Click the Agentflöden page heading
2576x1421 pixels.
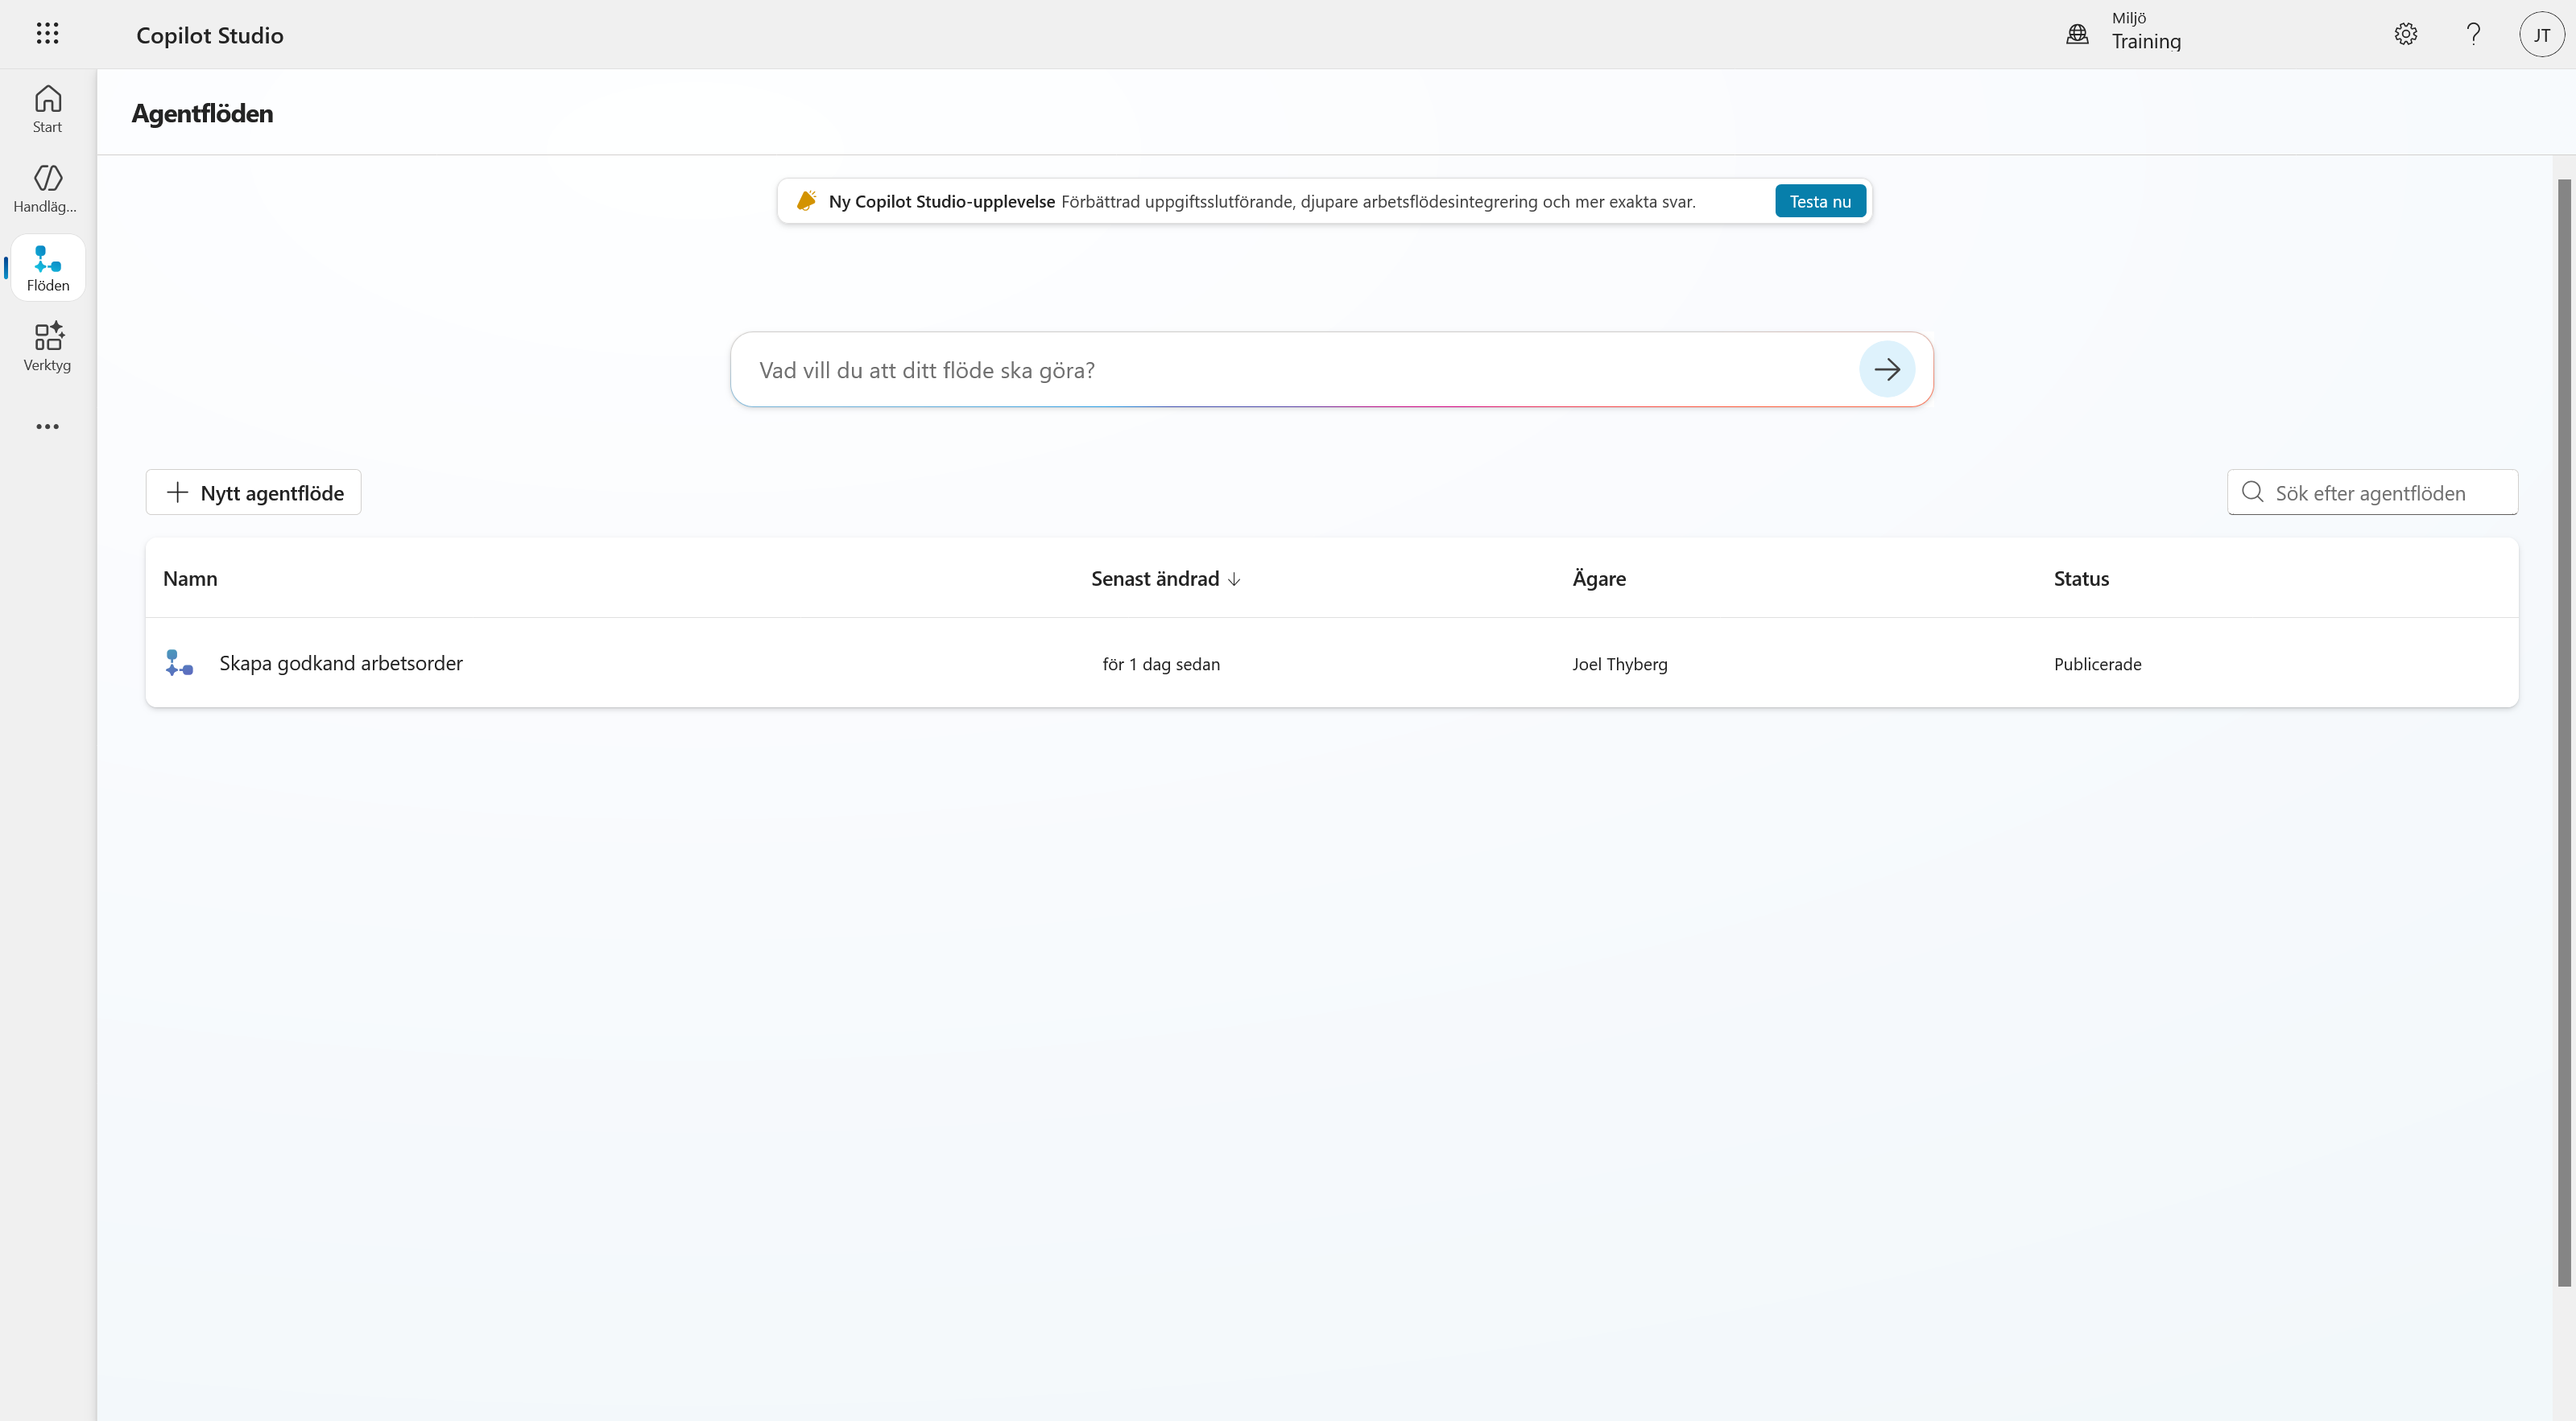click(x=202, y=114)
